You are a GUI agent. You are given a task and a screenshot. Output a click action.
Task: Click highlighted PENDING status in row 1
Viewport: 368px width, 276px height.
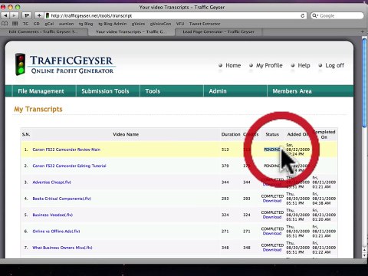tap(272, 149)
